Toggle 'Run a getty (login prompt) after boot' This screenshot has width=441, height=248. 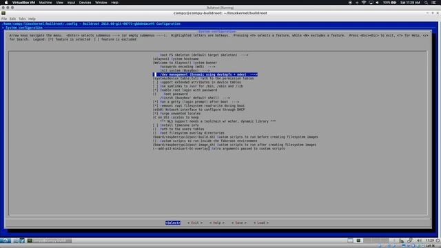[x=196, y=102]
